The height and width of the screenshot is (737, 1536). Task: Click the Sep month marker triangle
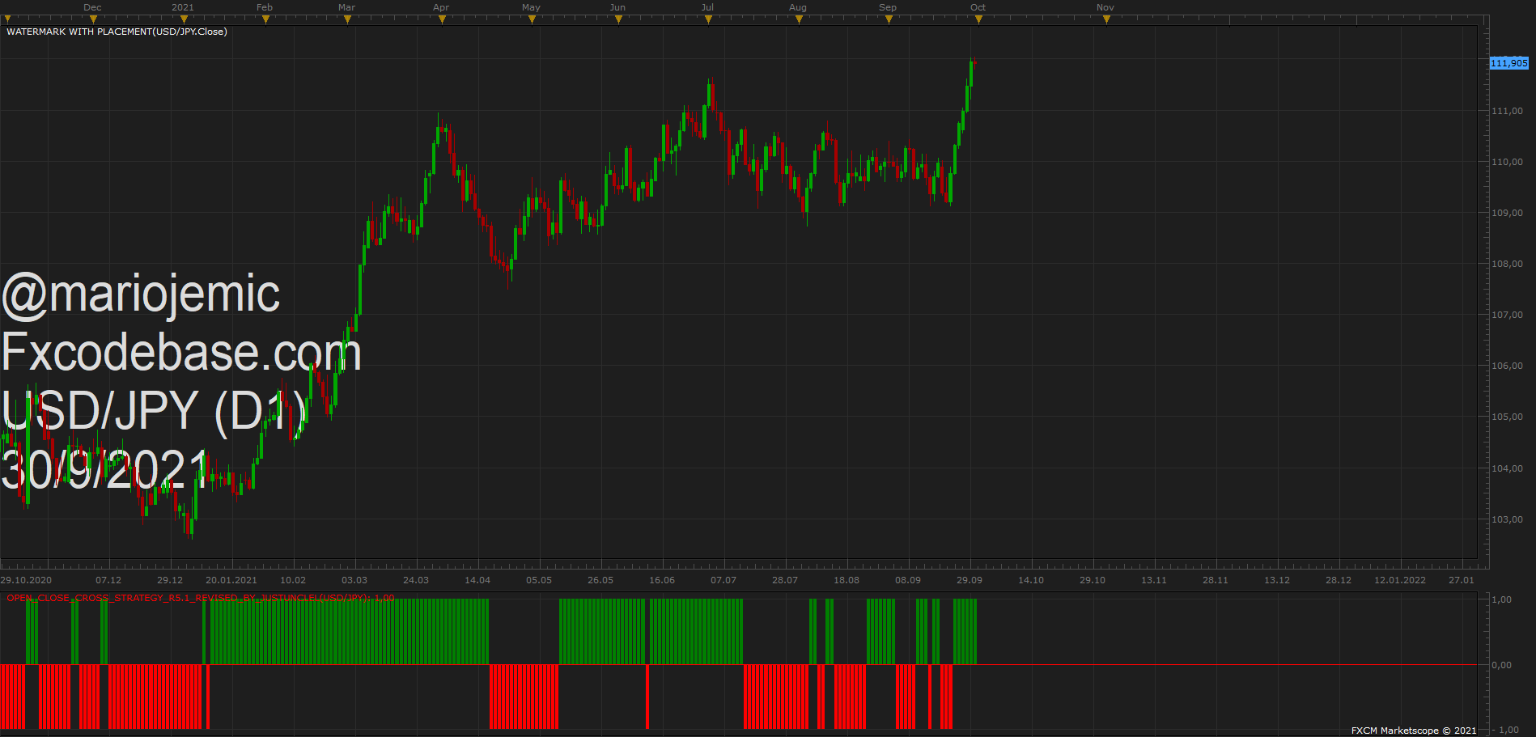[x=889, y=19]
